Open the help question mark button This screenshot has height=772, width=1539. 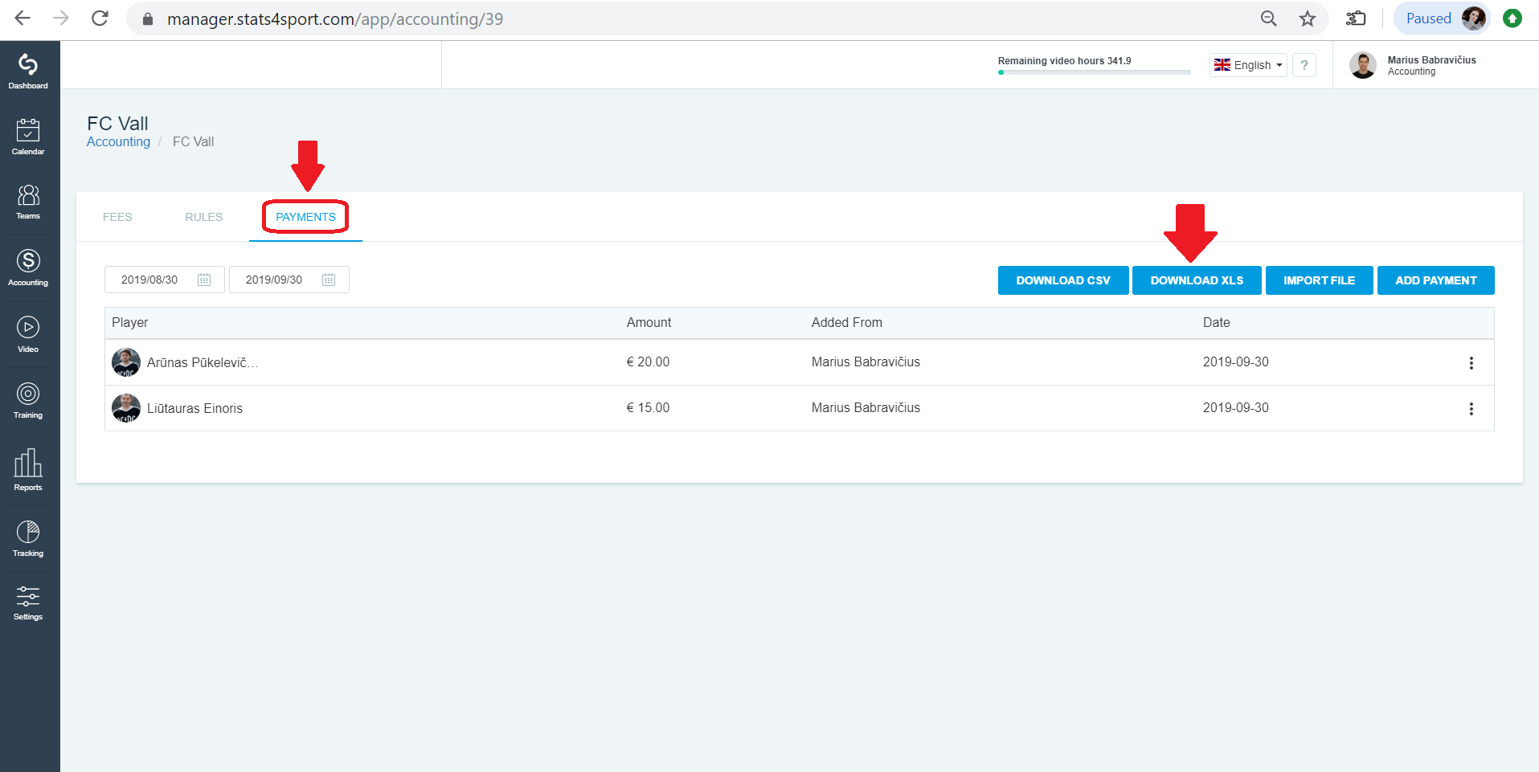(1304, 65)
